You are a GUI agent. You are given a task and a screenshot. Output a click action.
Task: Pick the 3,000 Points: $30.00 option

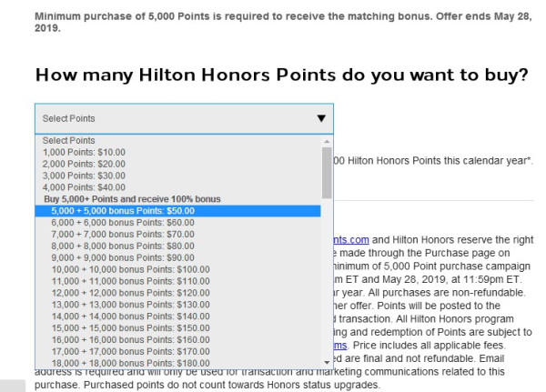pos(81,176)
